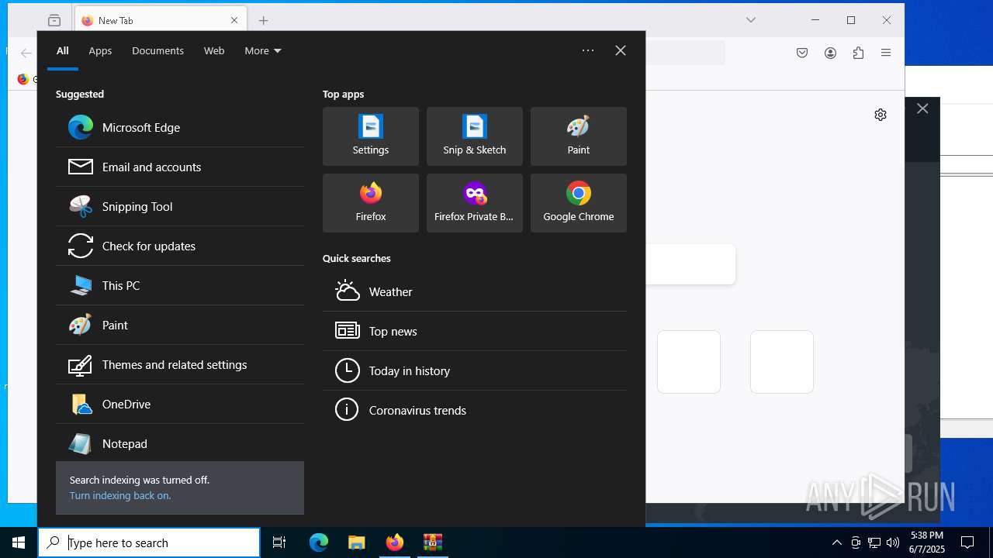Image resolution: width=993 pixels, height=558 pixels.
Task: Open Firefox application menu
Action: 886,53
